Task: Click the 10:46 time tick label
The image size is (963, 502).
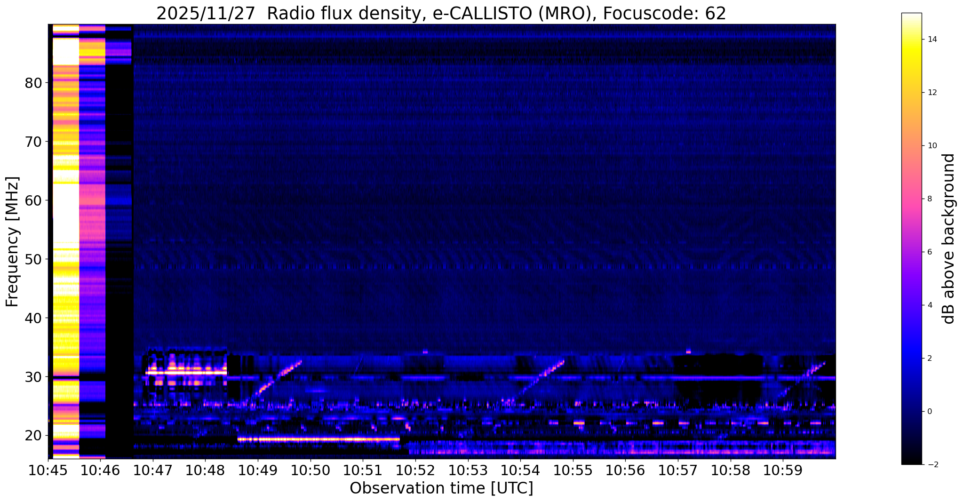Action: [101, 470]
